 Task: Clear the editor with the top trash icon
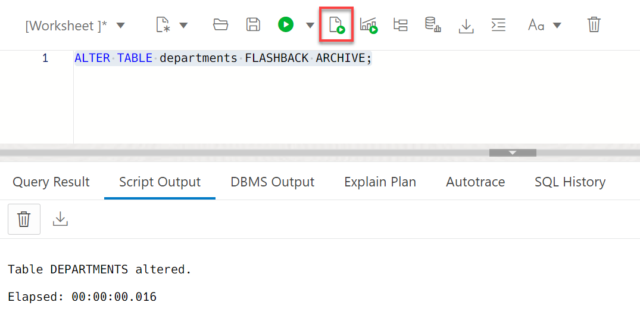point(594,24)
